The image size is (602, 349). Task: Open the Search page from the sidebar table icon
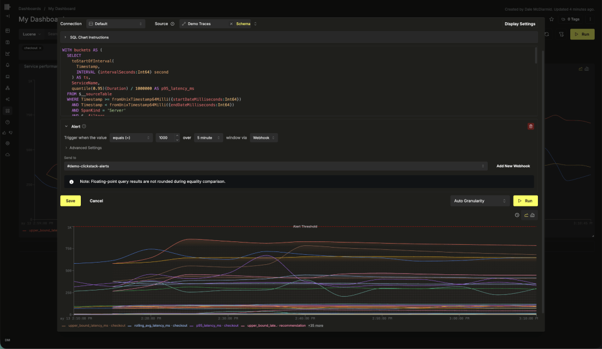tap(7, 31)
